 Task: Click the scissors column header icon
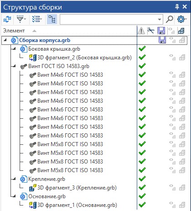151,31
